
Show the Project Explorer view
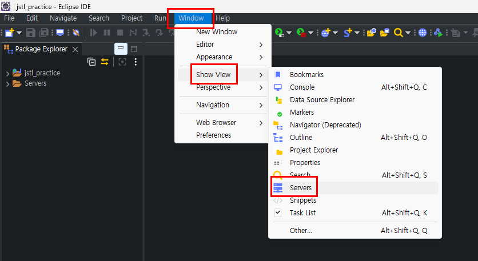click(x=355, y=150)
